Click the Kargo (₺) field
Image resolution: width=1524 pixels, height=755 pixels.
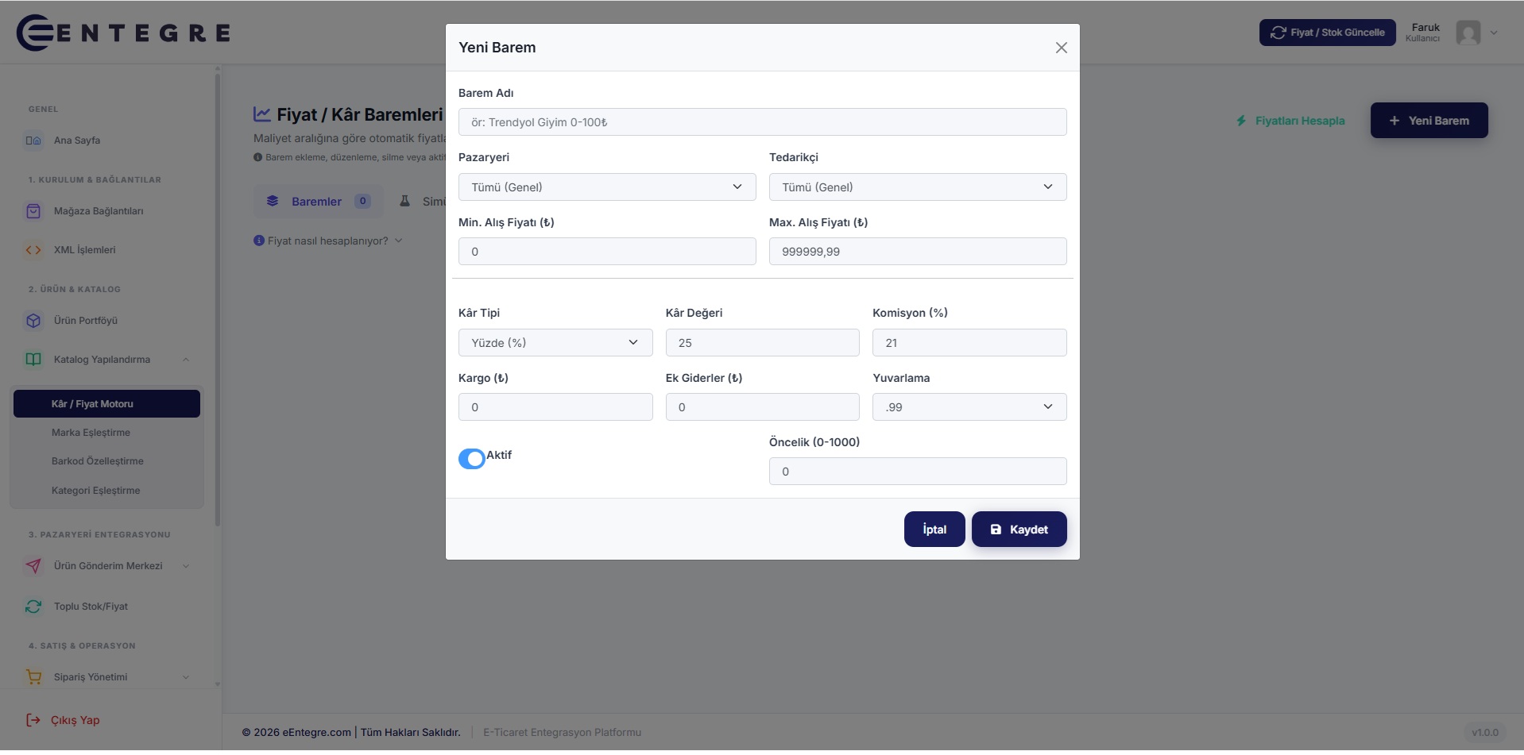555,407
